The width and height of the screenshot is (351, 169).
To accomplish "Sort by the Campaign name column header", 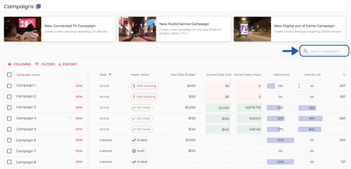I will pos(28,75).
